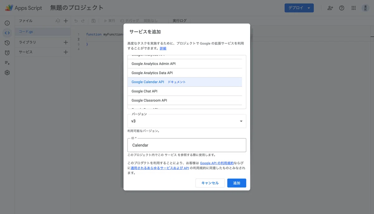Open the 実行ログ execution log
This screenshot has width=374, height=214.
pyautogui.click(x=180, y=21)
